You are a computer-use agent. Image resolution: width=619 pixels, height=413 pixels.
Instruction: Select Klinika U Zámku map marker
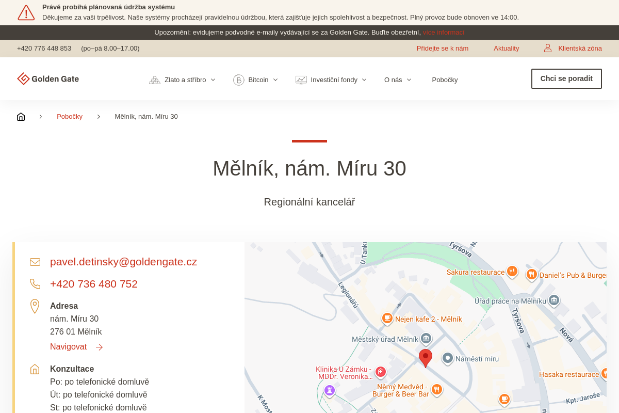click(x=381, y=371)
